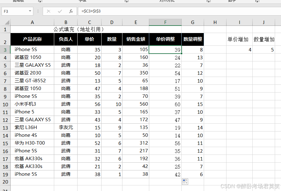Click the 华为 H30-T00 product cell

tap(32, 143)
